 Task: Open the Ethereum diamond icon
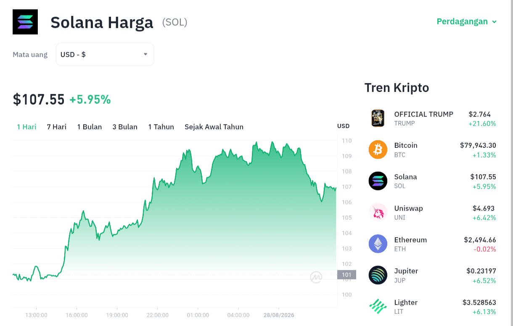point(378,244)
